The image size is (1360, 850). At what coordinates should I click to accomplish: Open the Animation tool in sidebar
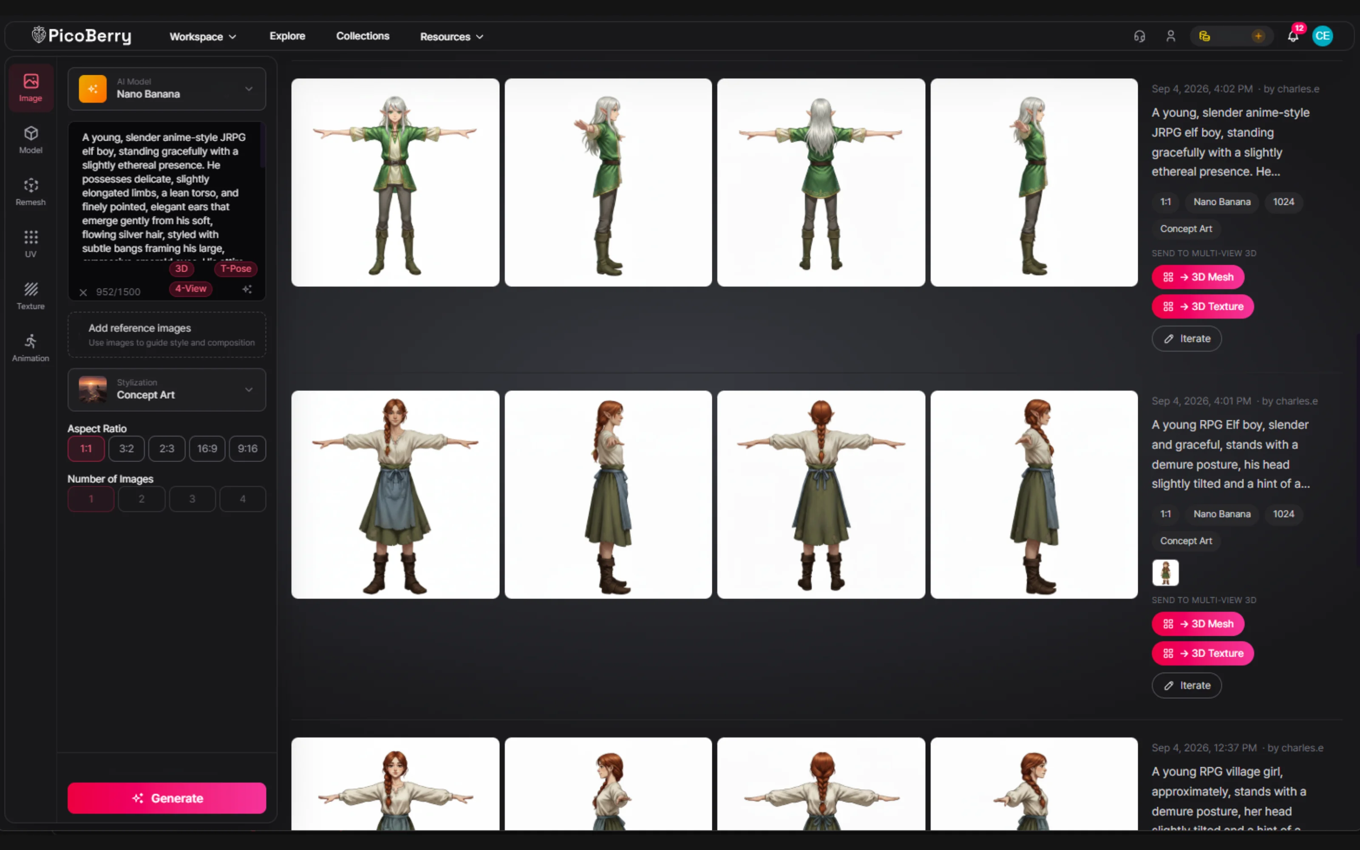point(31,348)
